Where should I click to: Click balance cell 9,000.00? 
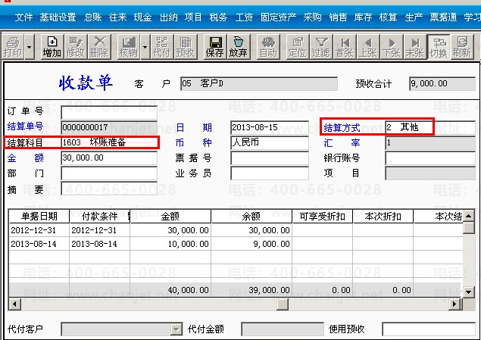[x=251, y=244]
